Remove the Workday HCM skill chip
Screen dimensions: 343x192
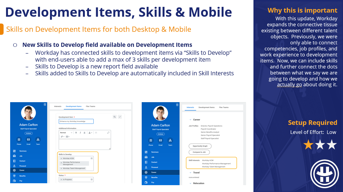[x=61, y=158]
